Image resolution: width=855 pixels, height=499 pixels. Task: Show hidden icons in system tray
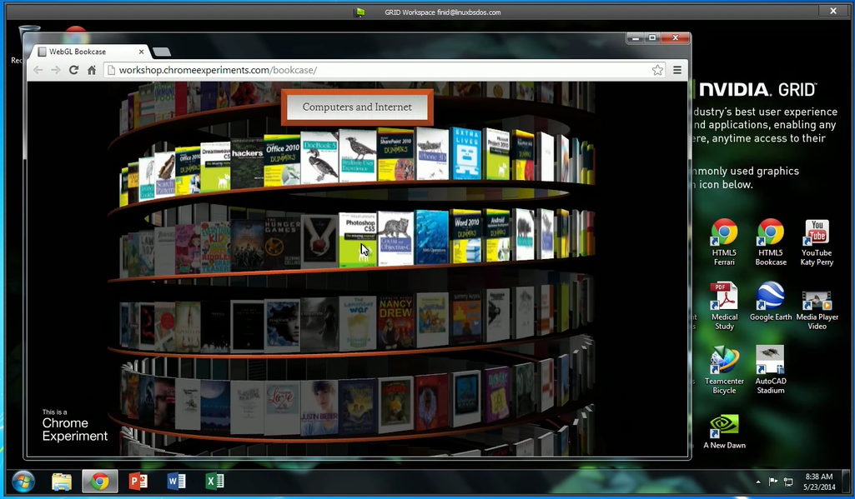pyautogui.click(x=759, y=481)
